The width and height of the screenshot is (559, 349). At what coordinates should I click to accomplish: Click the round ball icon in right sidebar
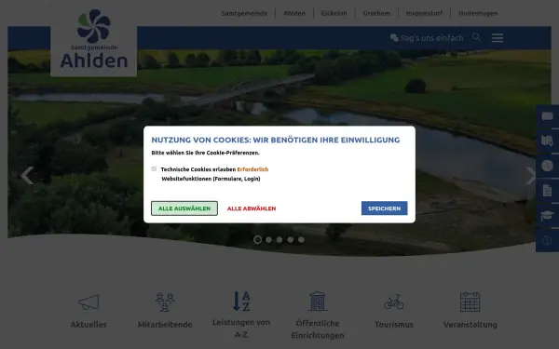tap(547, 166)
